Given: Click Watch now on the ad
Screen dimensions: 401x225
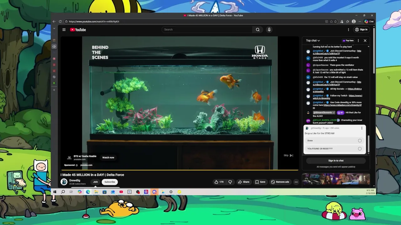Looking at the screenshot, I should point(108,157).
